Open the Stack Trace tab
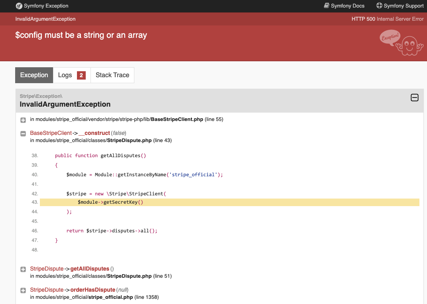This screenshot has width=427, height=304. [112, 75]
